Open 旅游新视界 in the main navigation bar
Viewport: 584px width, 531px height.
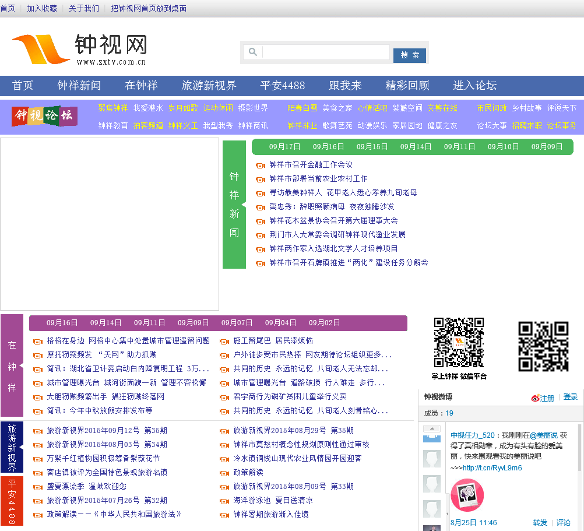tap(209, 86)
